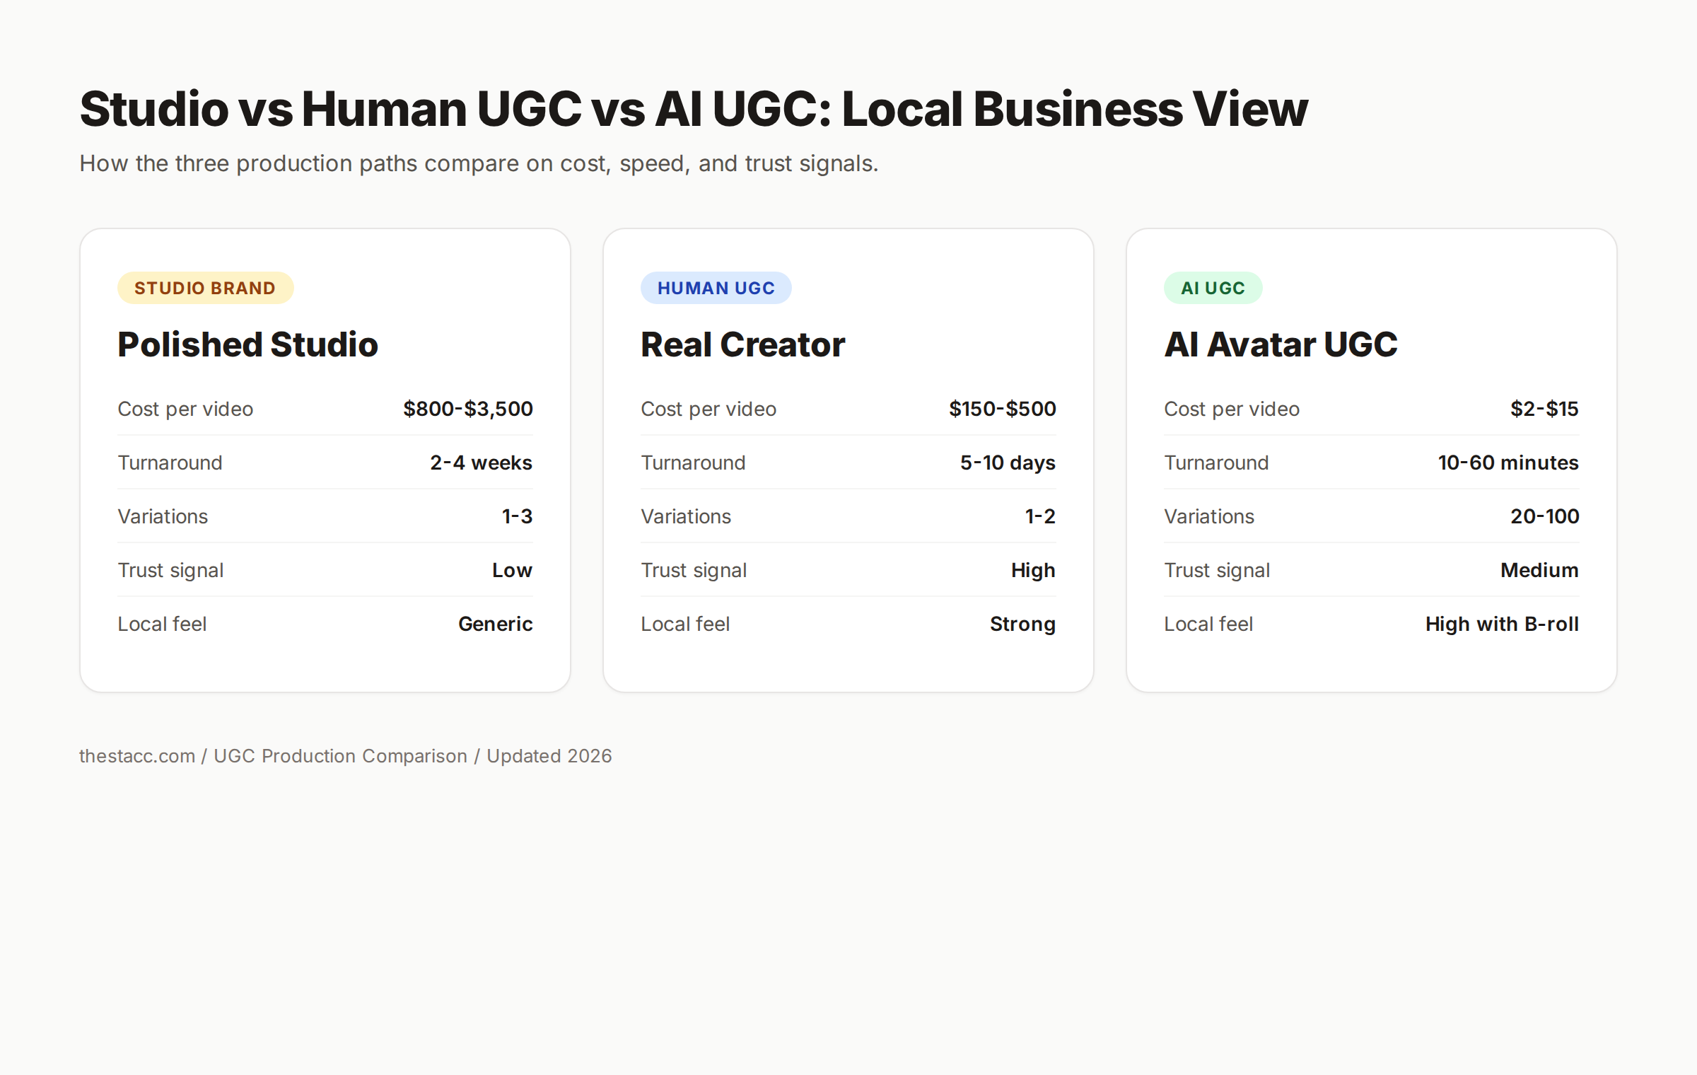Click the '1-3' variations value
This screenshot has width=1697, height=1075.
click(517, 516)
